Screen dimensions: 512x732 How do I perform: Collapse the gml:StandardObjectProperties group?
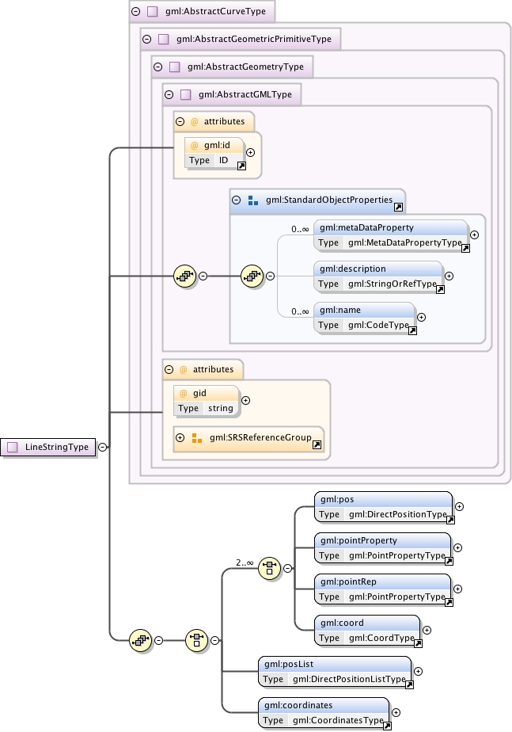[237, 200]
